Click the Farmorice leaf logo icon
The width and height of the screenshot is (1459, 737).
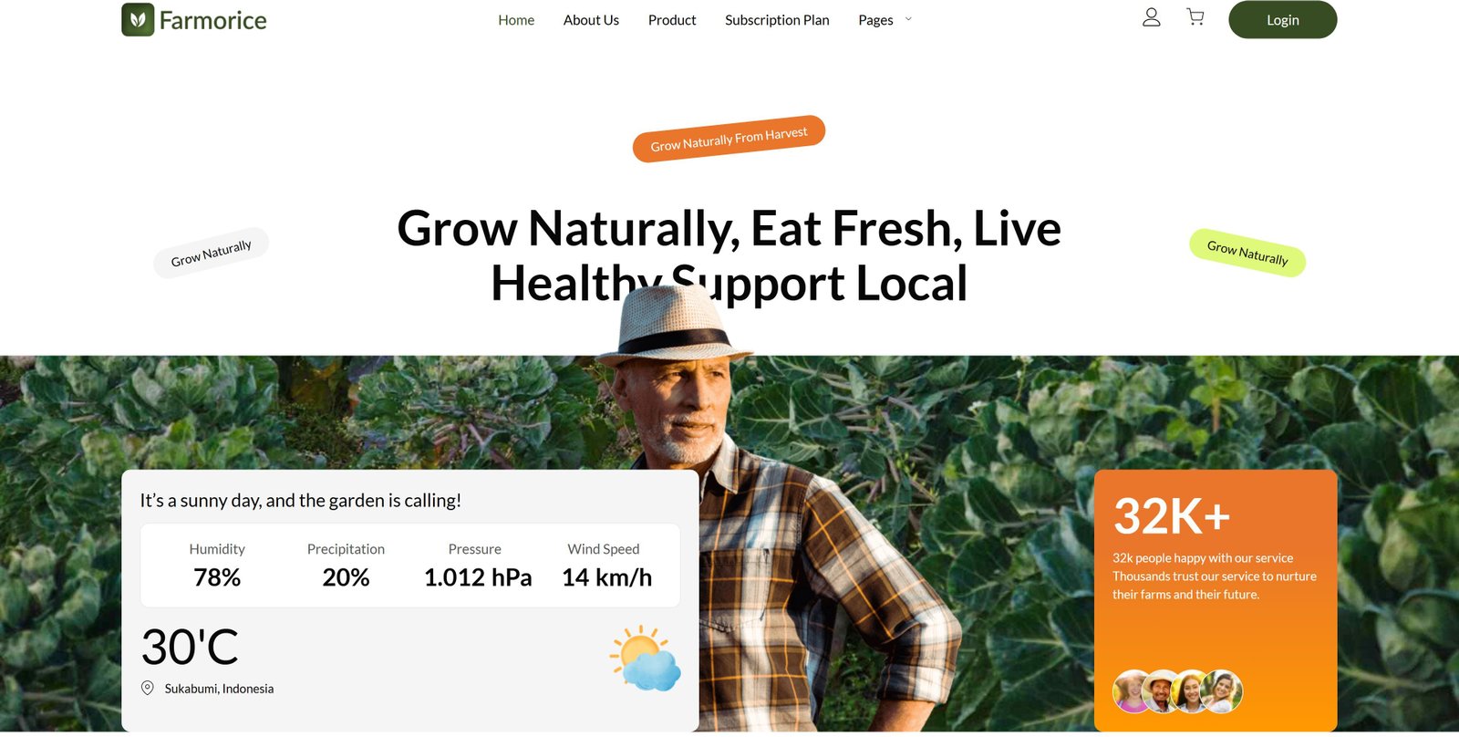(x=138, y=19)
